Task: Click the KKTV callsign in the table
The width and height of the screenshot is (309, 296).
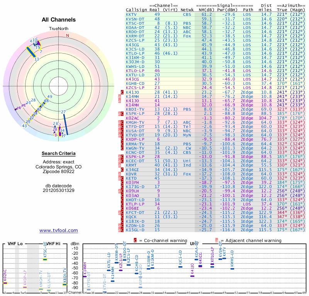Action: 131,14
